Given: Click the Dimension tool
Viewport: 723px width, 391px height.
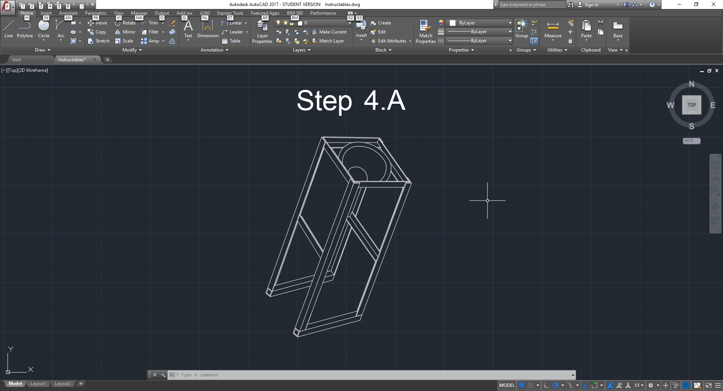Looking at the screenshot, I should 208,29.
